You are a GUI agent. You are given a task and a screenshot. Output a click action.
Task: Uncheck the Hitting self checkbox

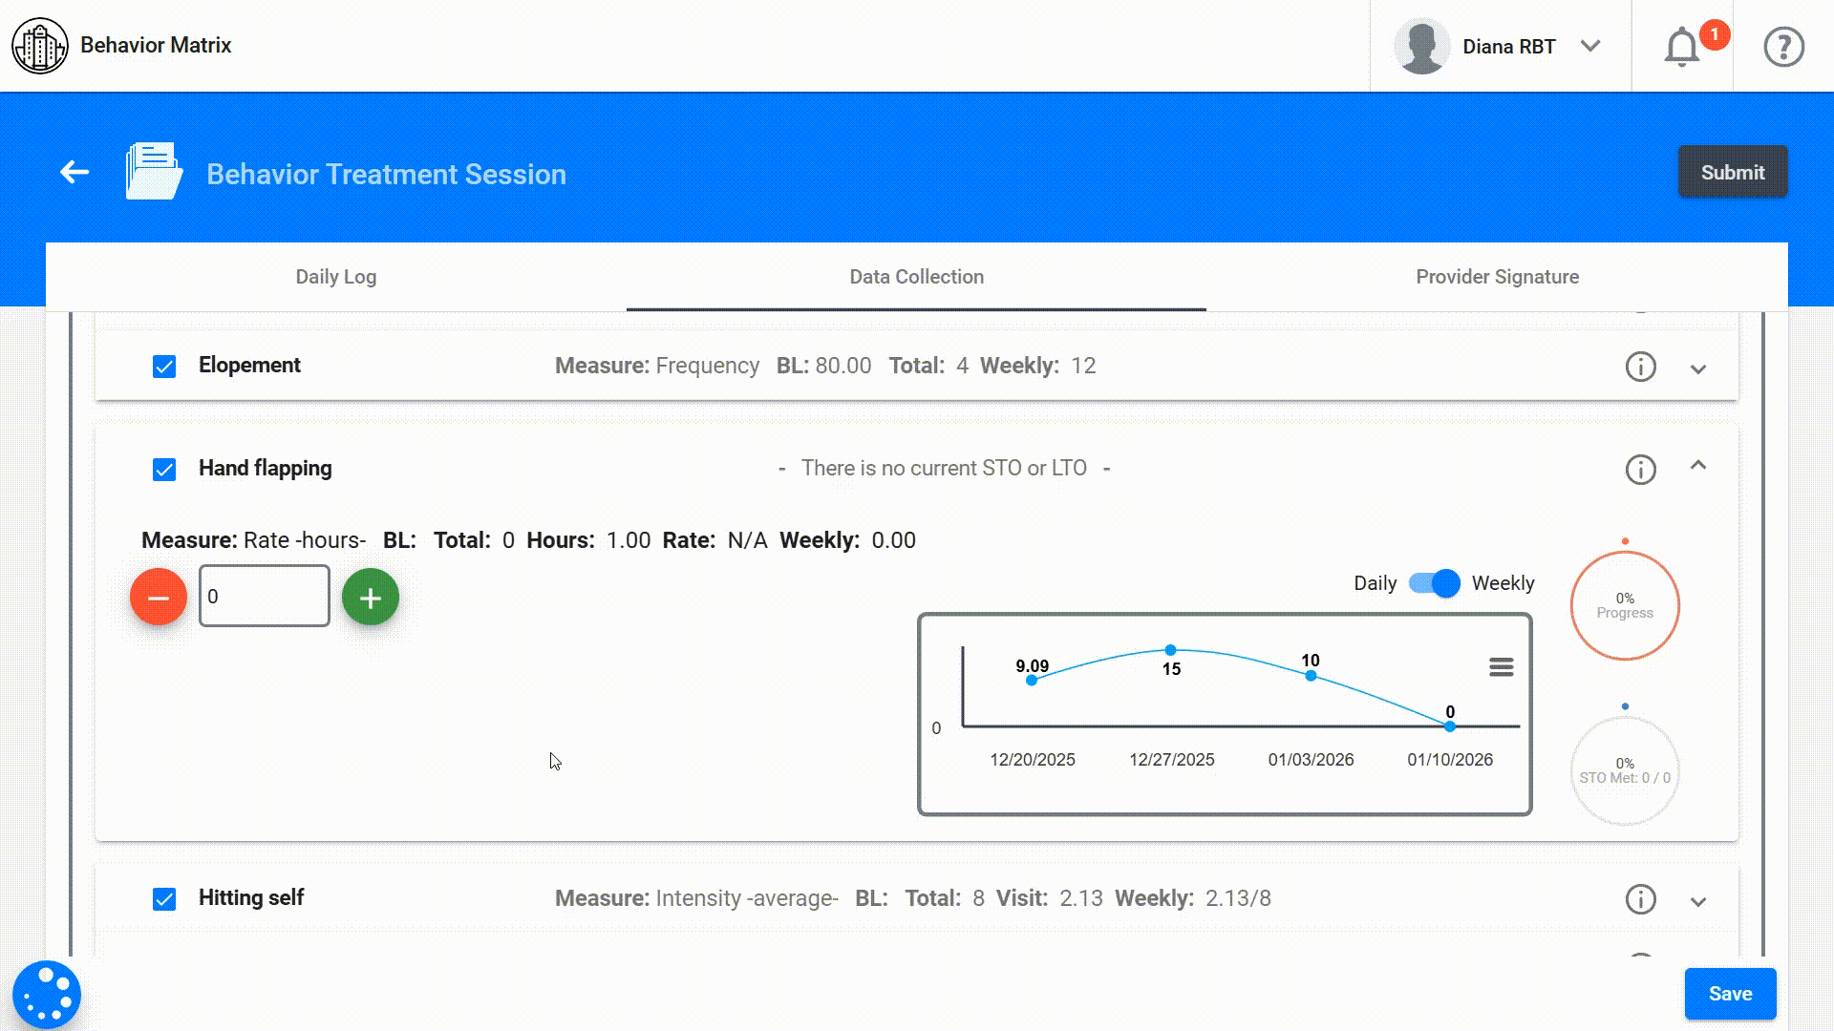point(164,899)
